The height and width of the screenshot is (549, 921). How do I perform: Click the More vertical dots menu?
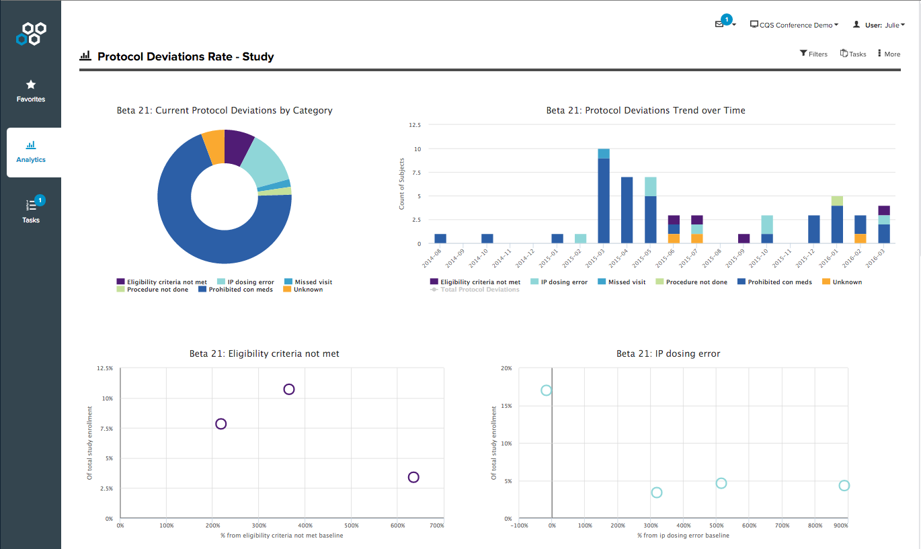[879, 54]
